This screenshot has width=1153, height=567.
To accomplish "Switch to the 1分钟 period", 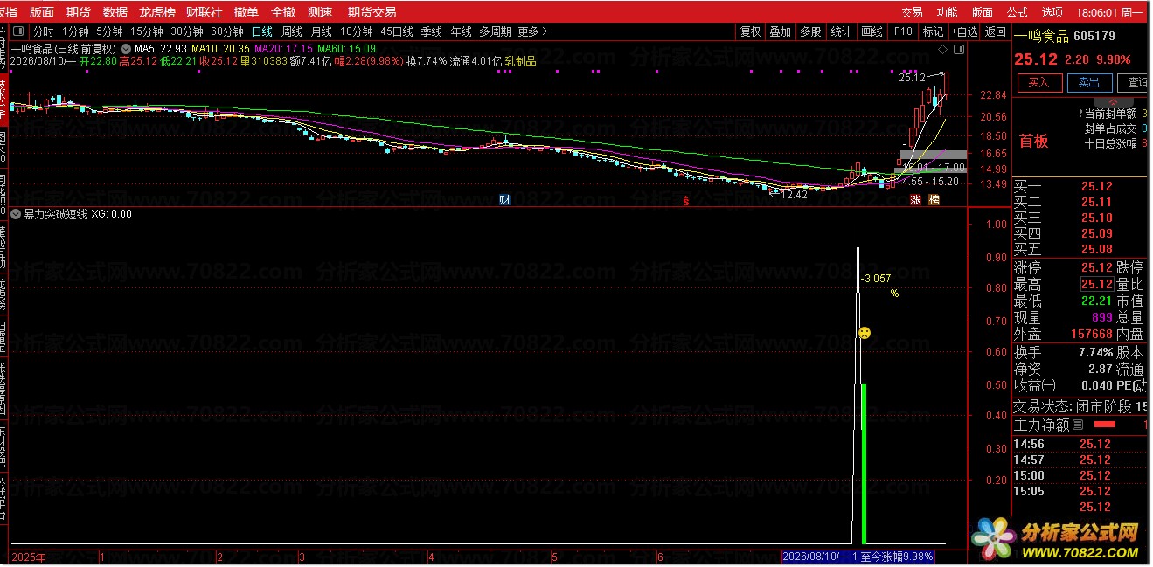I will pos(76,31).
